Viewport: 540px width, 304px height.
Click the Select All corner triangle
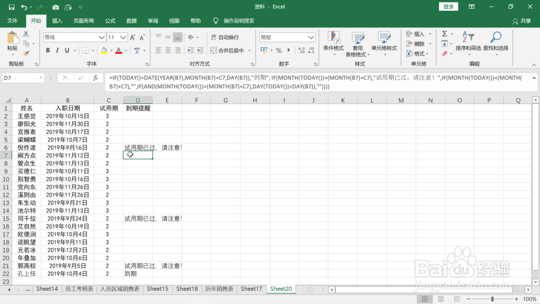tap(8, 100)
